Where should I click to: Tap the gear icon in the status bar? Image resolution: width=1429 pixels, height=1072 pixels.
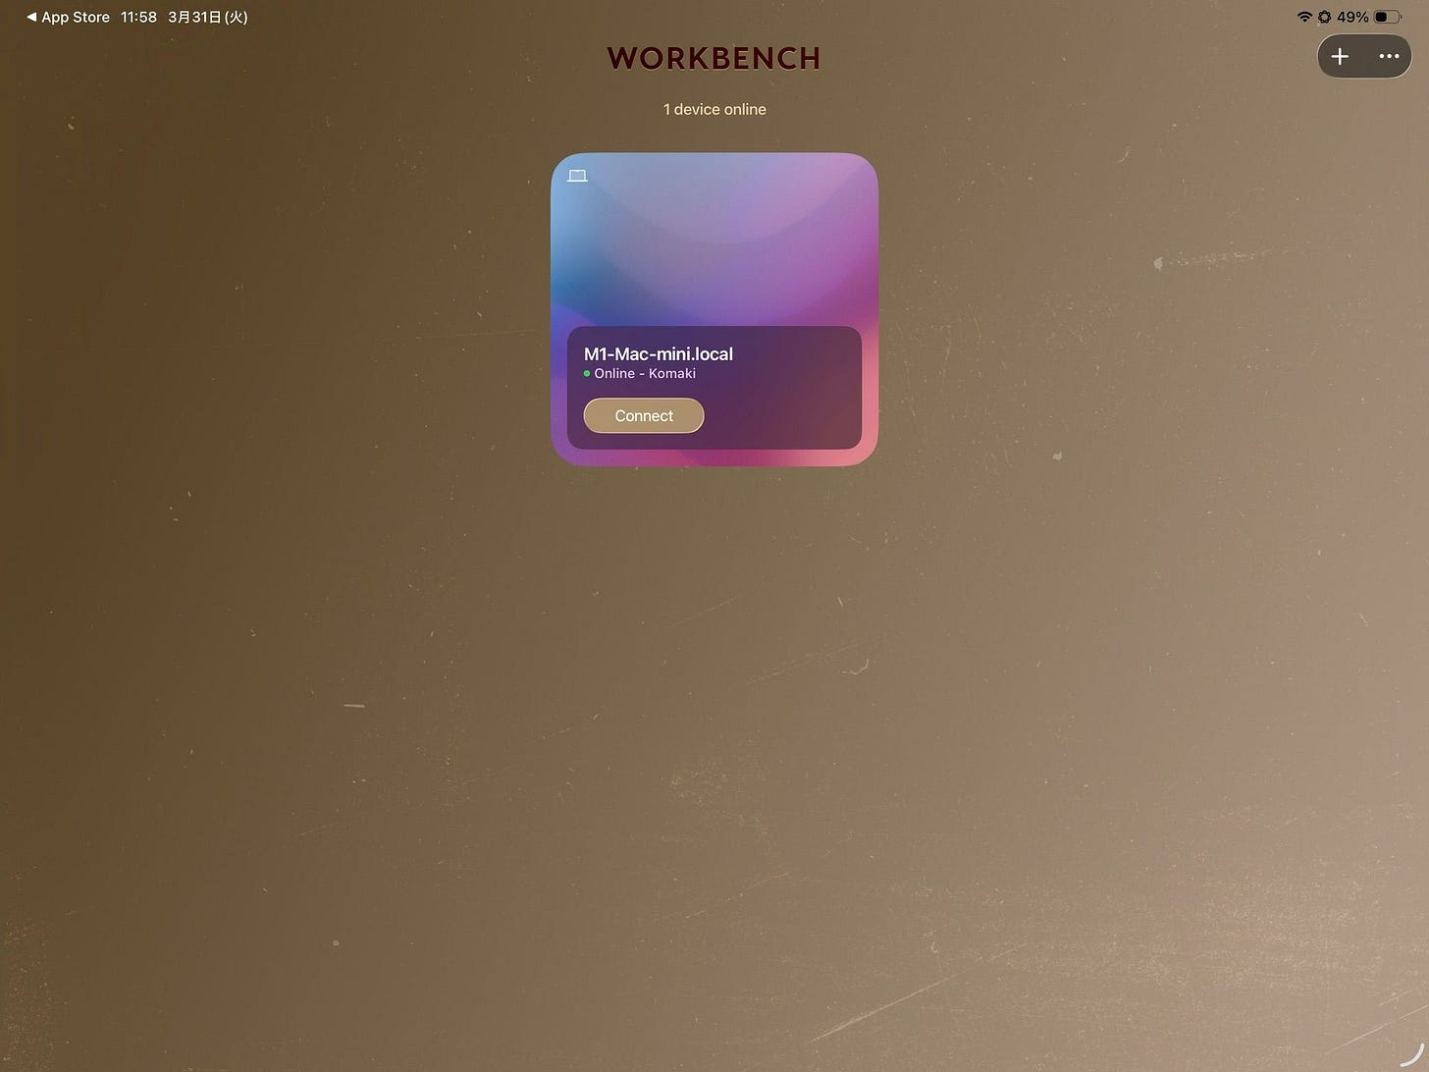tap(1325, 16)
